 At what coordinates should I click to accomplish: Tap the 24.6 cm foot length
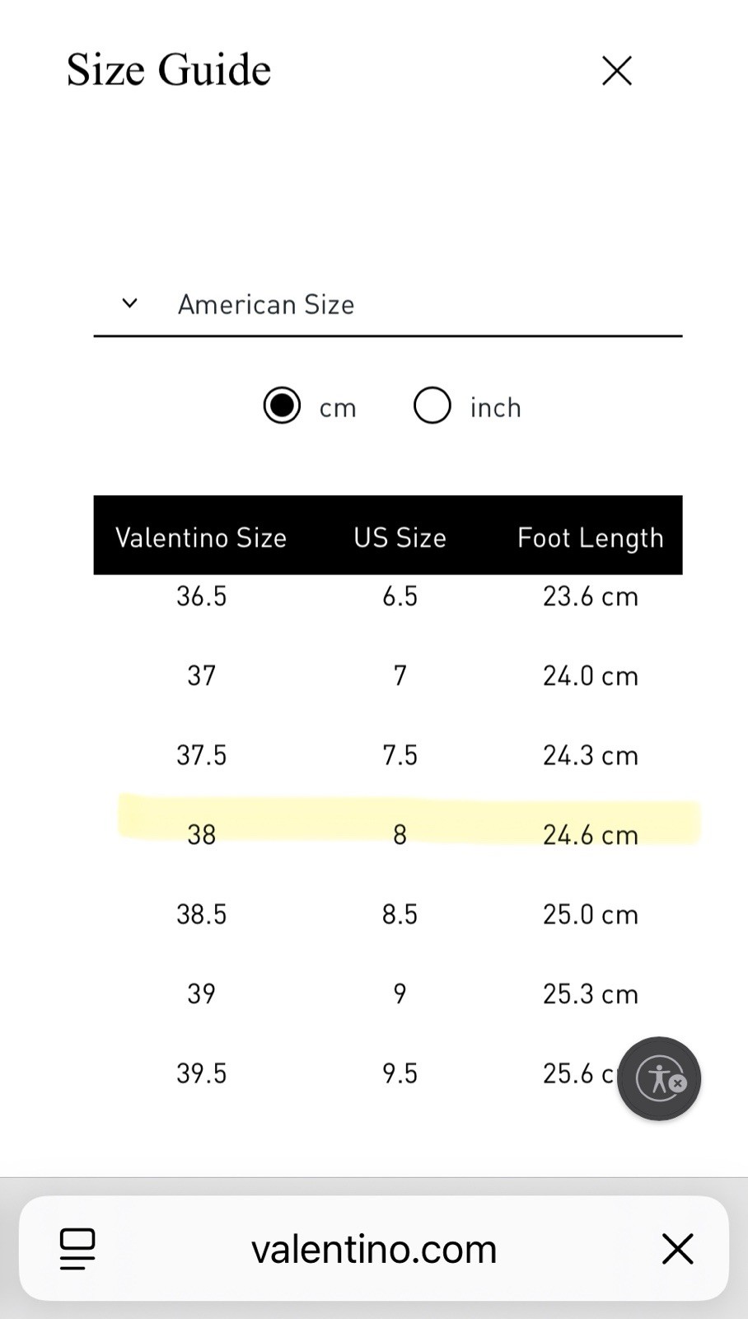coord(590,834)
